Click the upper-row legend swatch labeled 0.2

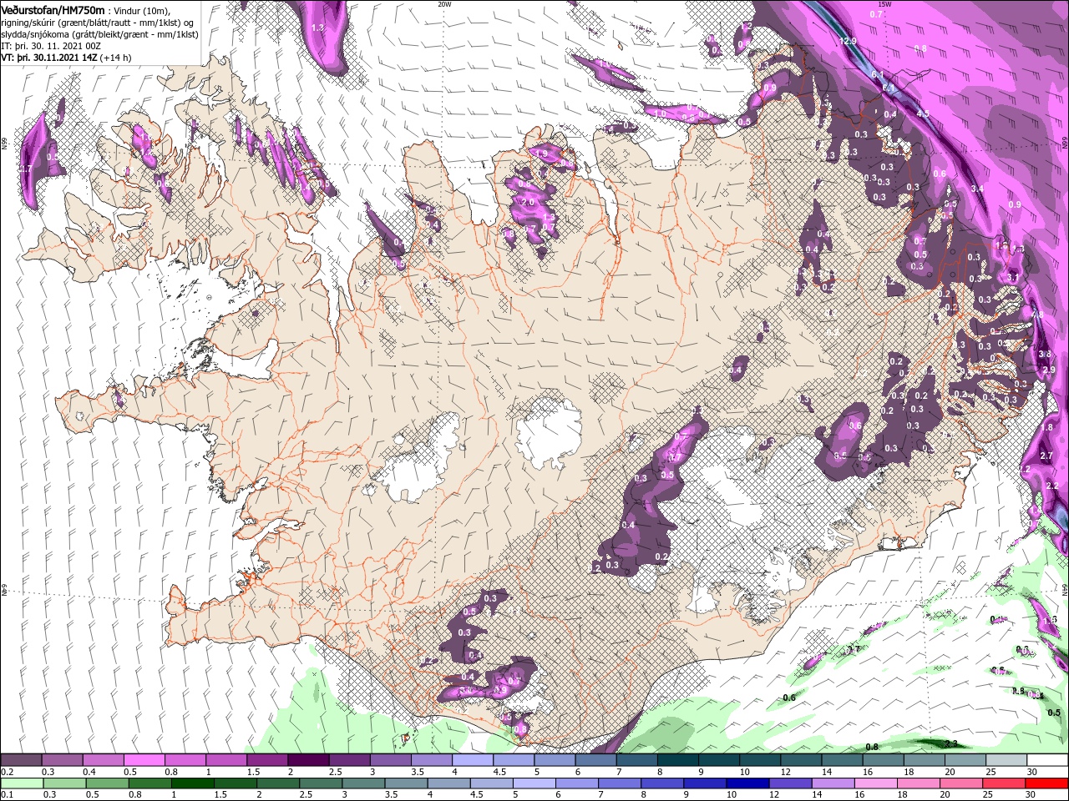[21, 760]
